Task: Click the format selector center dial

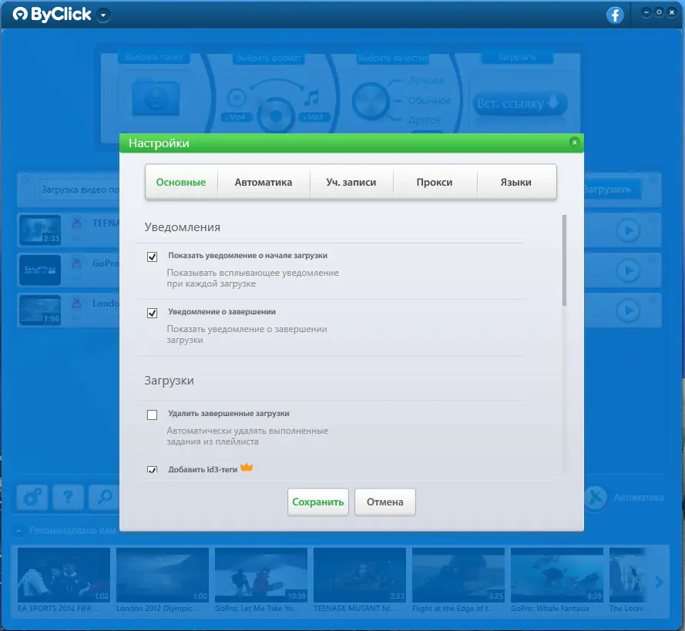Action: [276, 116]
